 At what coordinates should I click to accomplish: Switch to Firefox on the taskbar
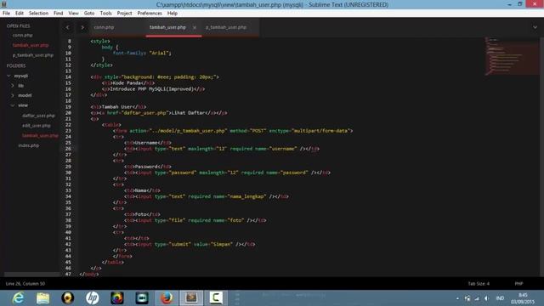click(x=167, y=298)
